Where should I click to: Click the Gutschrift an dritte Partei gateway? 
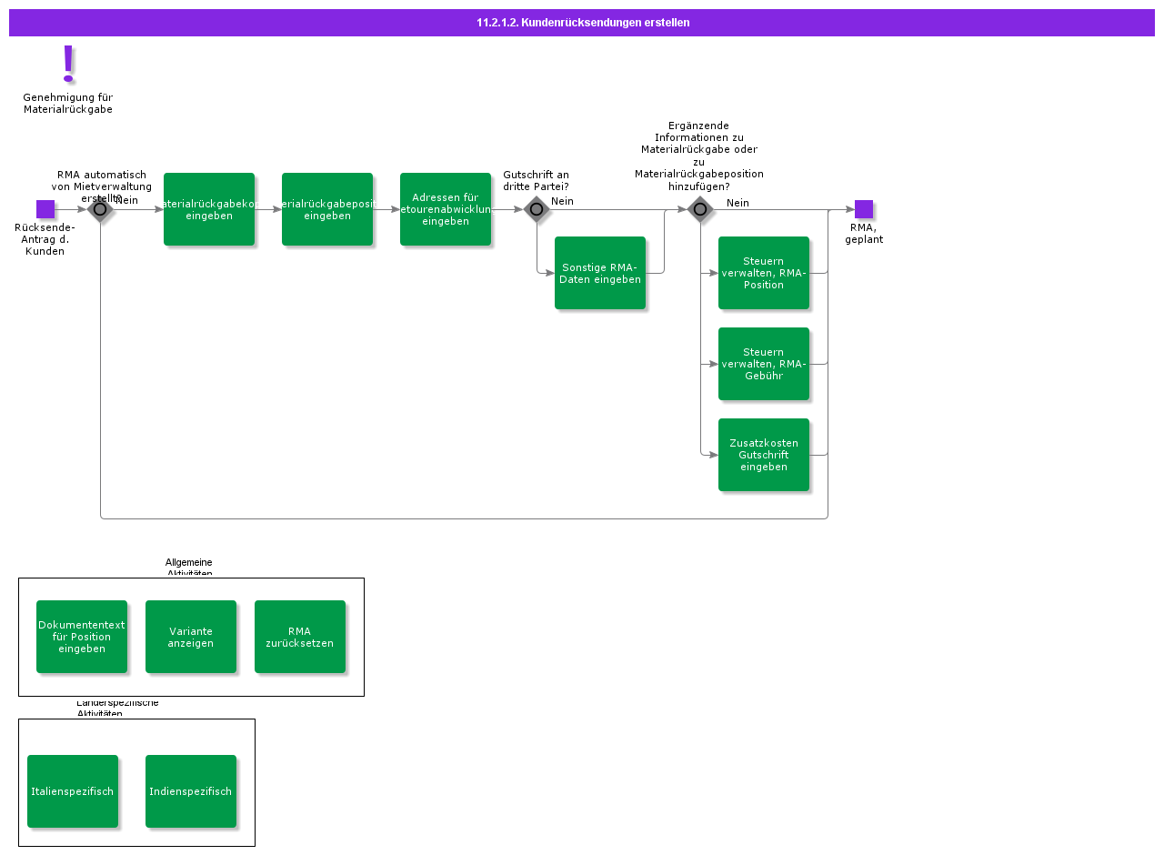[537, 209]
